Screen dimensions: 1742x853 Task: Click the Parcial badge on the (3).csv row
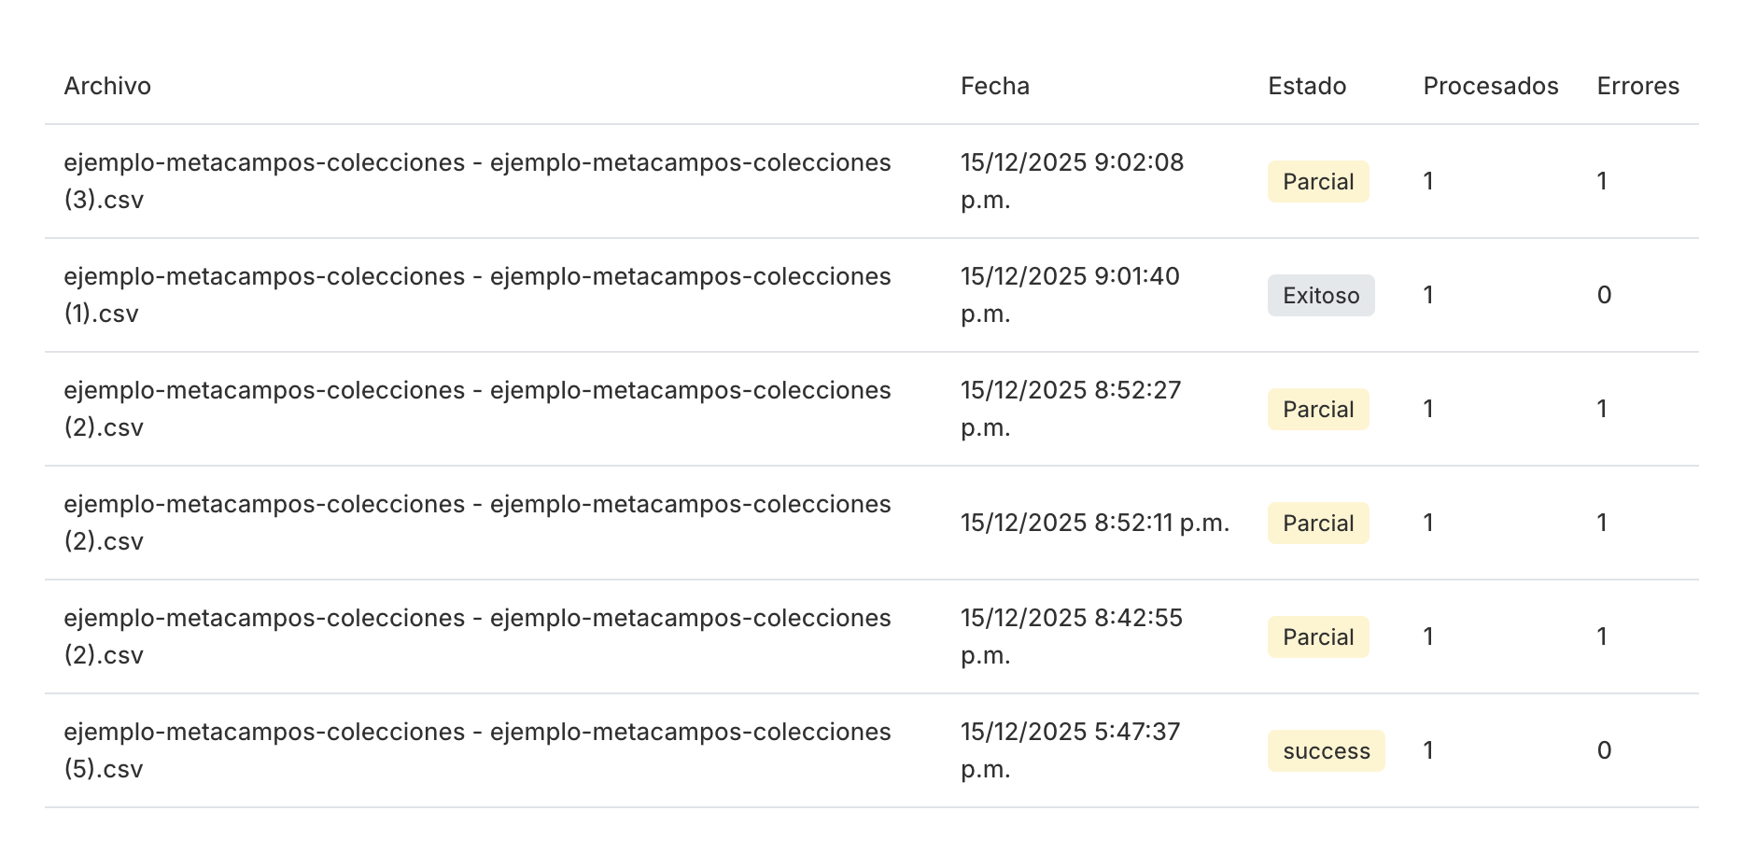click(x=1317, y=181)
